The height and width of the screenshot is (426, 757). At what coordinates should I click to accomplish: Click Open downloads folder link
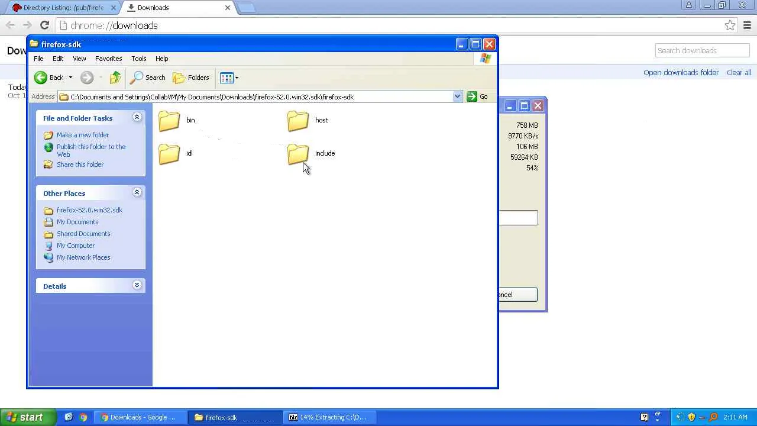click(681, 72)
